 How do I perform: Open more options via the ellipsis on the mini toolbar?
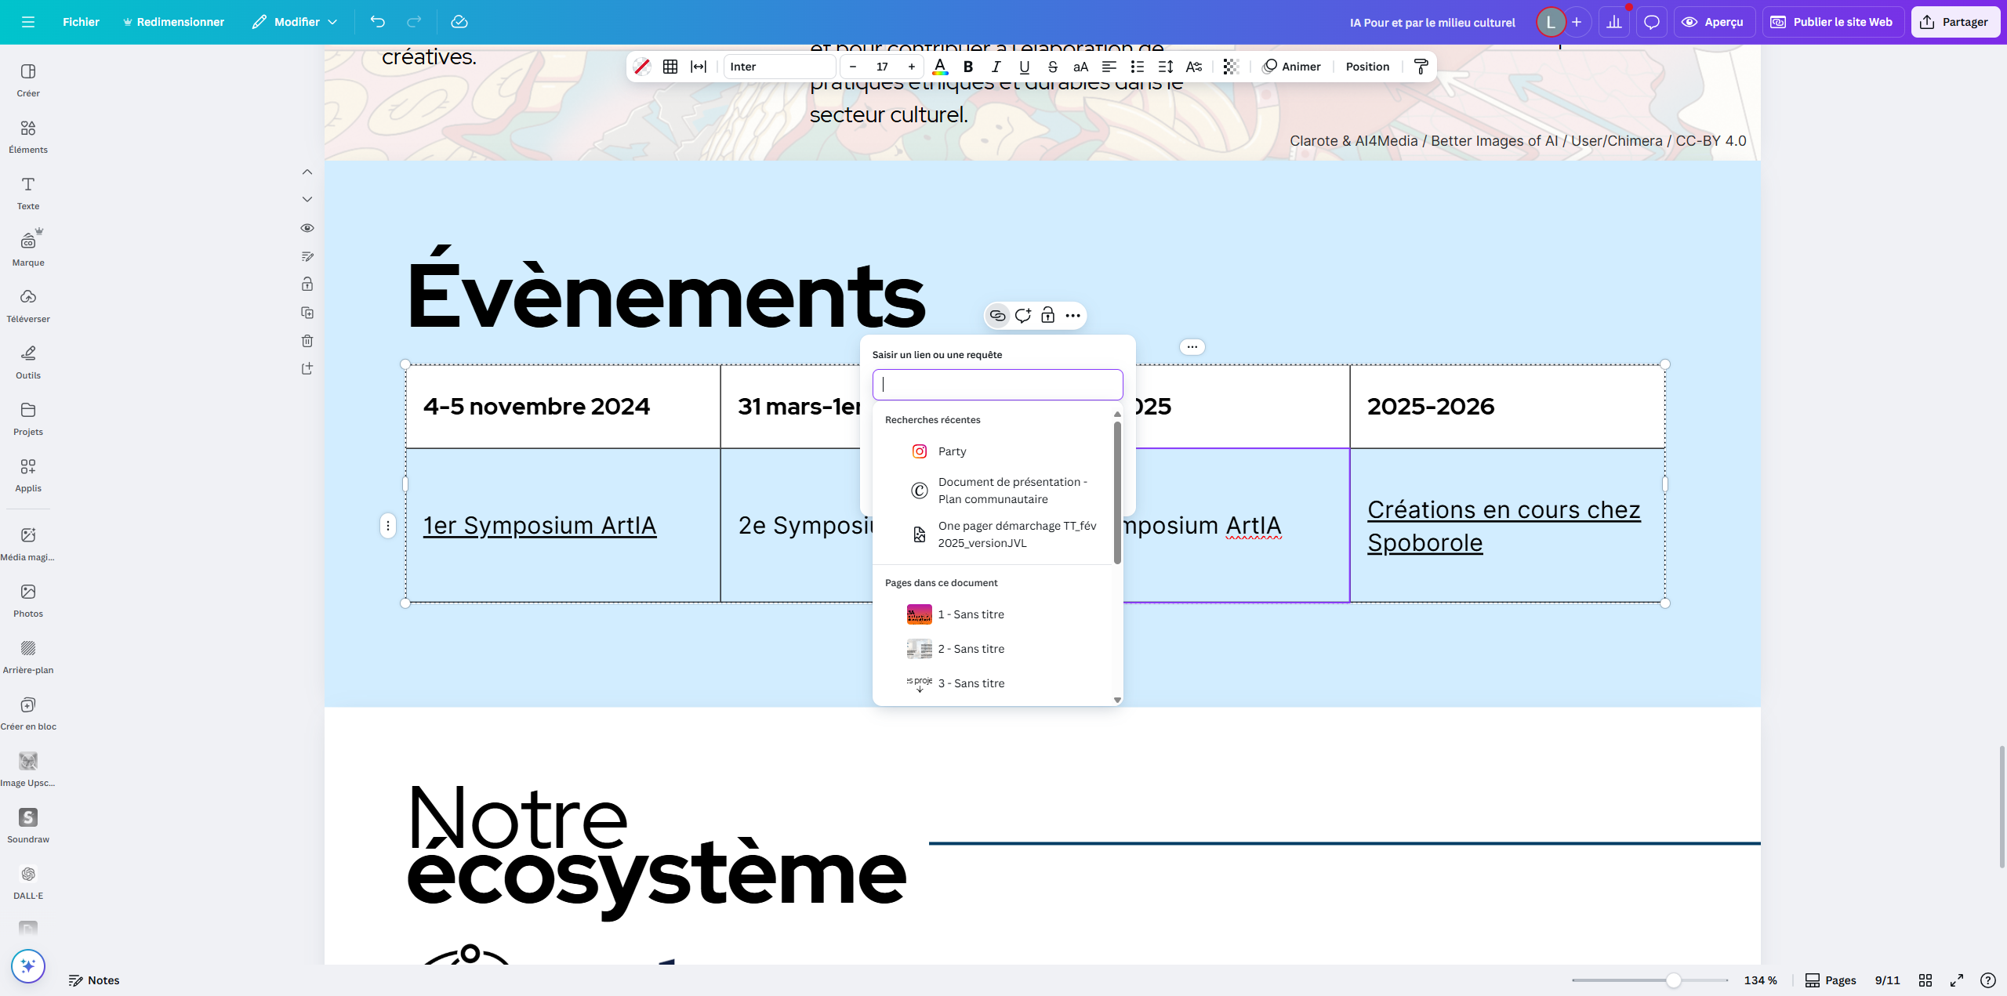click(1072, 315)
